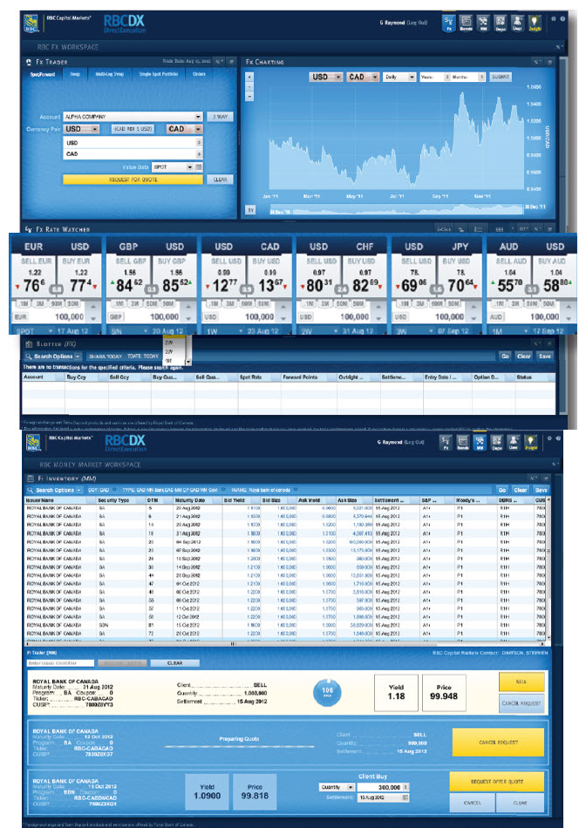Open the SPOT tenor dropdown on EUR/USD tile
The width and height of the screenshot is (586, 828).
[x=33, y=331]
